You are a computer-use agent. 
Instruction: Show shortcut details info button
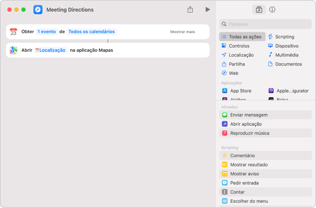pyautogui.click(x=272, y=10)
